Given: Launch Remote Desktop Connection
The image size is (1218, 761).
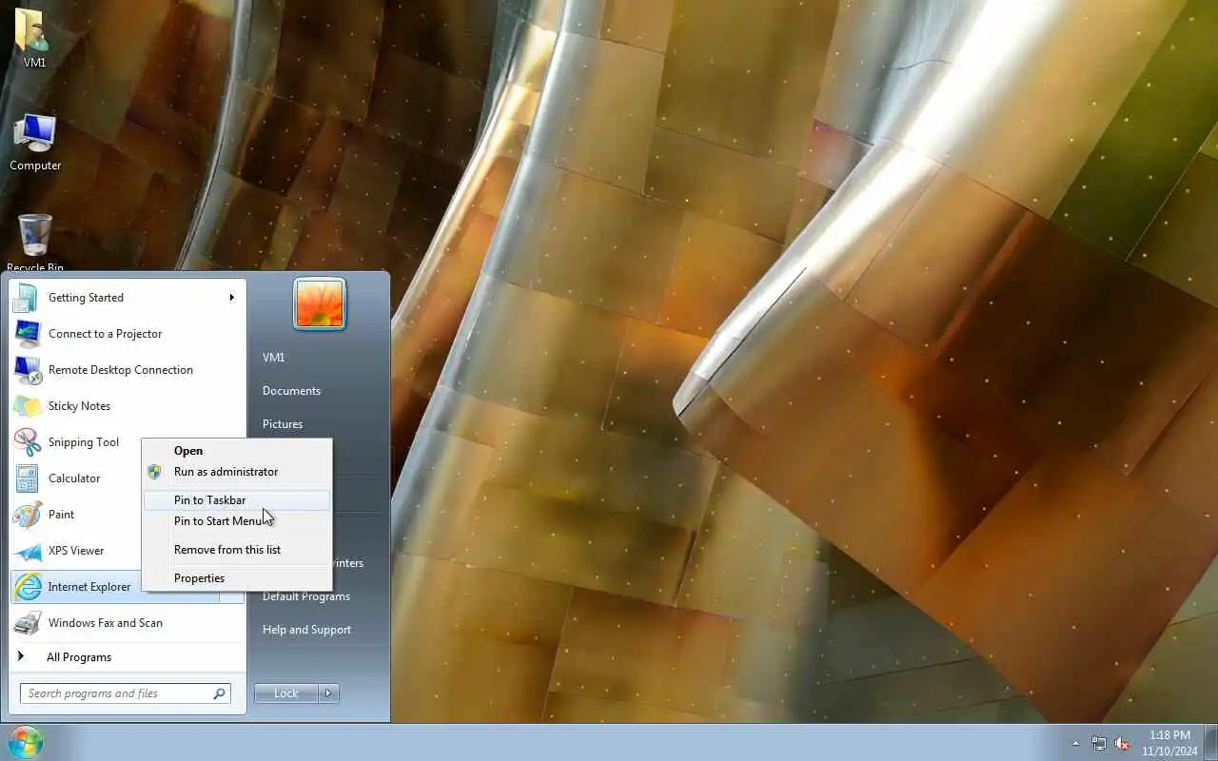Looking at the screenshot, I should point(128,370).
